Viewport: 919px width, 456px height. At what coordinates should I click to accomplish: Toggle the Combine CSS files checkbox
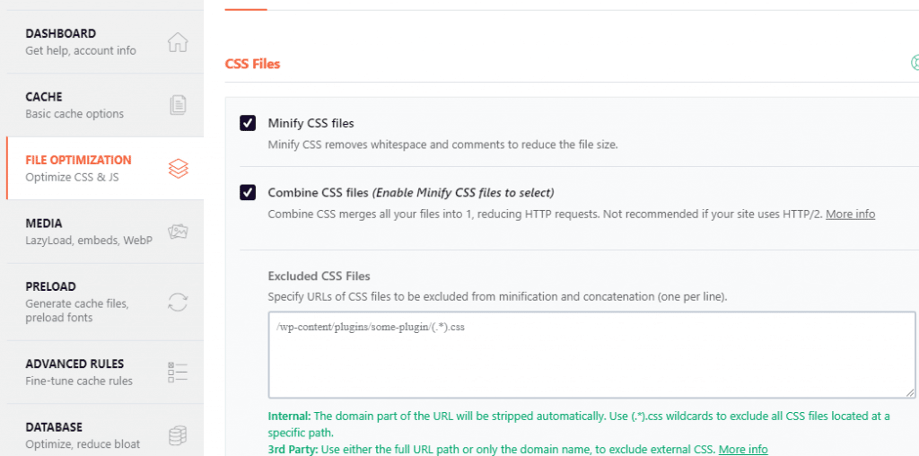click(248, 192)
